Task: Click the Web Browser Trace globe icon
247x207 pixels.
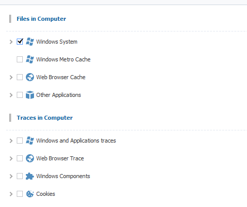Action: pyautogui.click(x=30, y=158)
